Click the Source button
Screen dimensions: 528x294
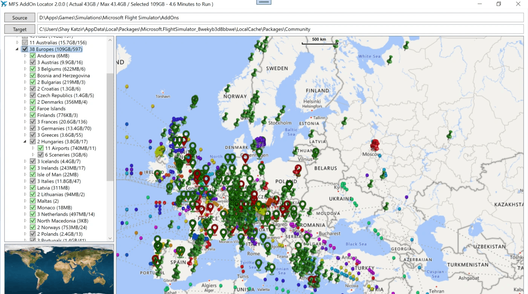[20, 18]
